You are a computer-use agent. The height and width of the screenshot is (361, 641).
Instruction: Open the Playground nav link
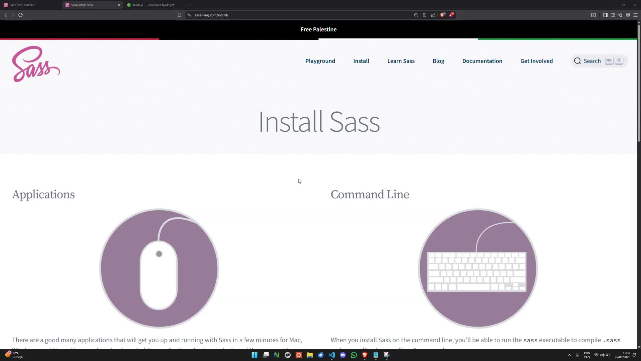[x=320, y=61]
